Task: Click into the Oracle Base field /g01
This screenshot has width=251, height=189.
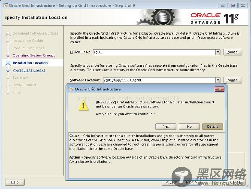Action: 154,52
